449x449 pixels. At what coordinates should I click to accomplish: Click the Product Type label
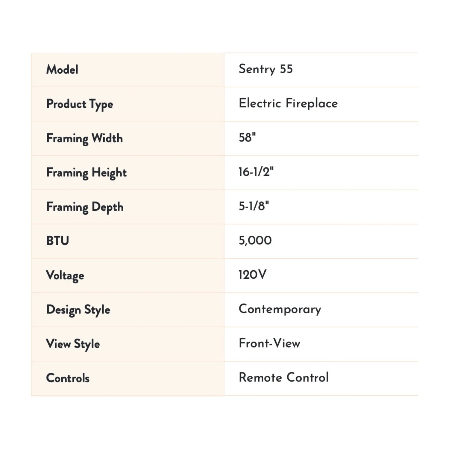80,104
